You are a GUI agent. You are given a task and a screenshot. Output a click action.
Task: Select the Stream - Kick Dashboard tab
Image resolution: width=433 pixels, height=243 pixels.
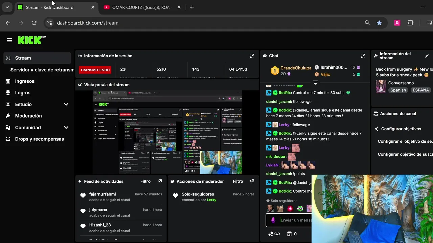56,7
